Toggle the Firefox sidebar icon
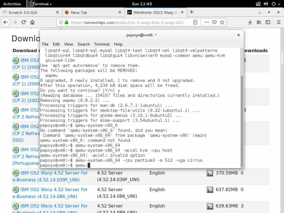The width and height of the screenshot is (284, 213). (268, 22)
